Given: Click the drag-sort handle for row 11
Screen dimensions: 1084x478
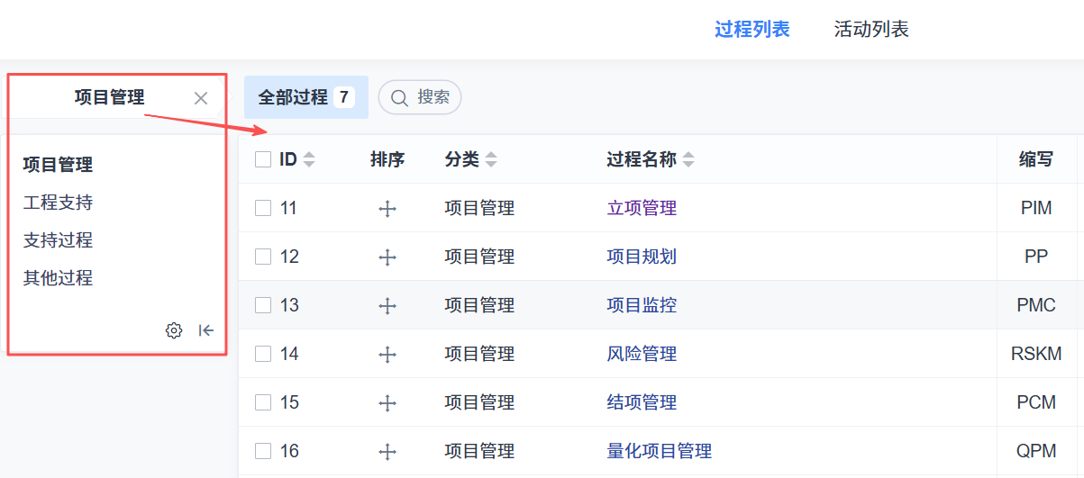Looking at the screenshot, I should [x=387, y=209].
